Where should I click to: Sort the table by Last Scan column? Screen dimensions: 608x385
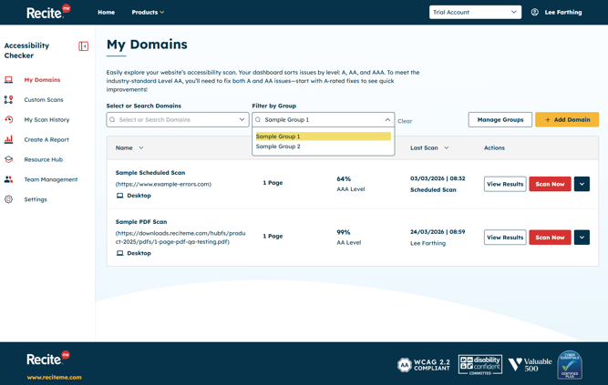pos(429,147)
